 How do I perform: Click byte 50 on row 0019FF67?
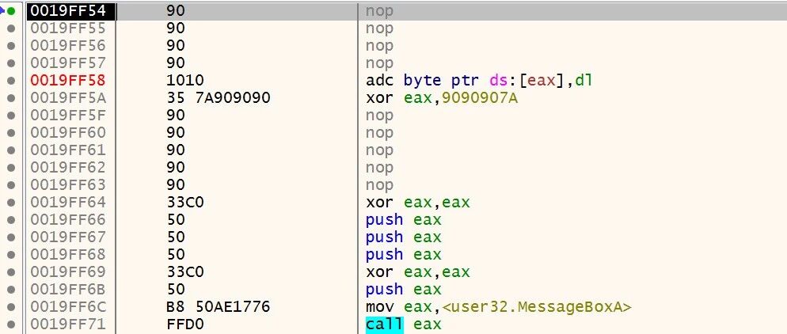(x=176, y=237)
